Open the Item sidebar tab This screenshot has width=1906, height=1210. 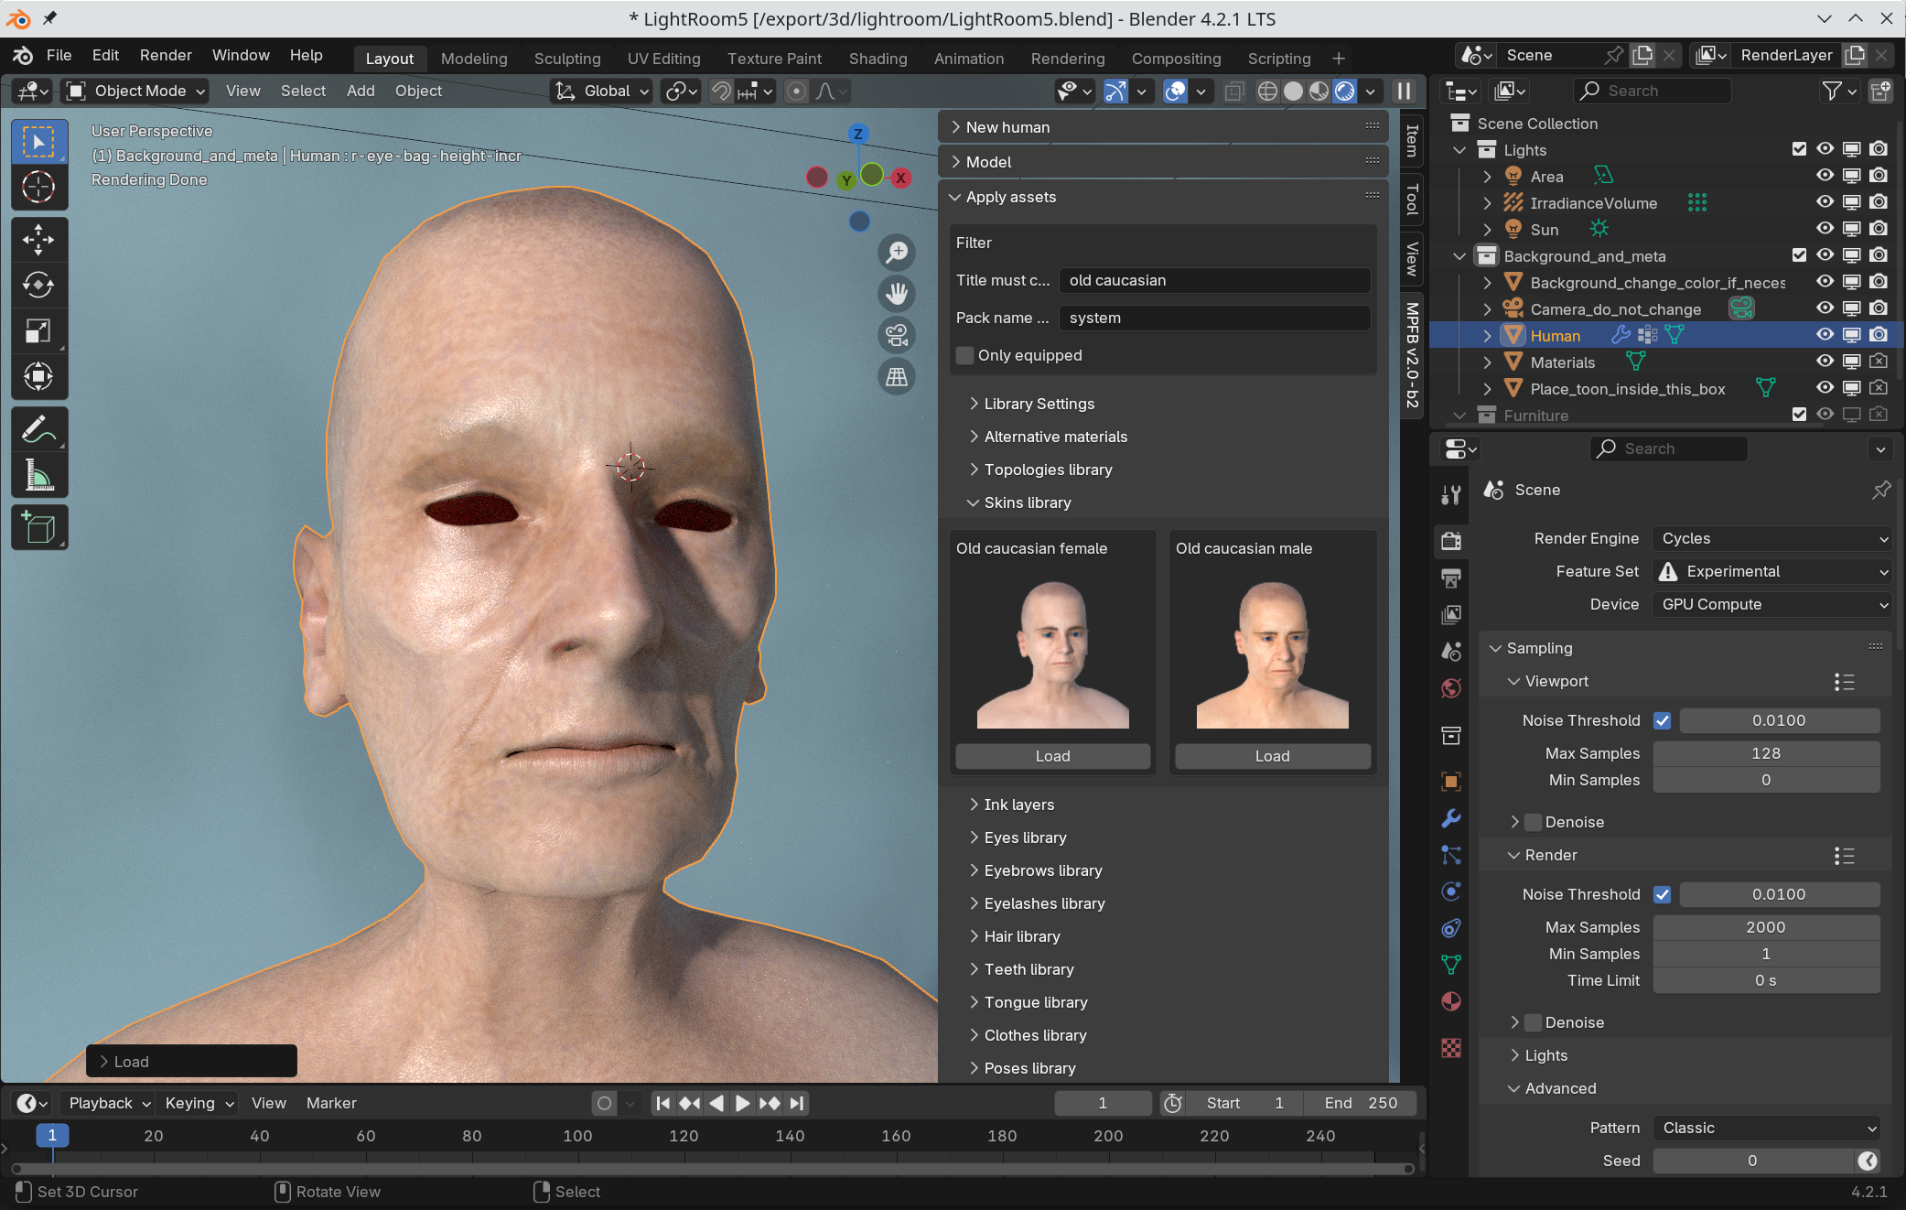[1412, 139]
